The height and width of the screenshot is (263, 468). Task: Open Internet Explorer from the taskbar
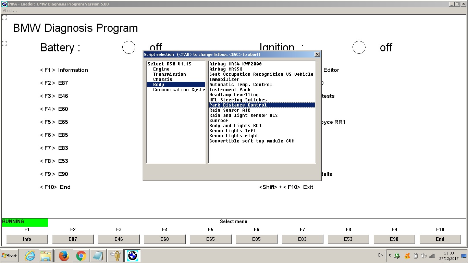(x=30, y=256)
